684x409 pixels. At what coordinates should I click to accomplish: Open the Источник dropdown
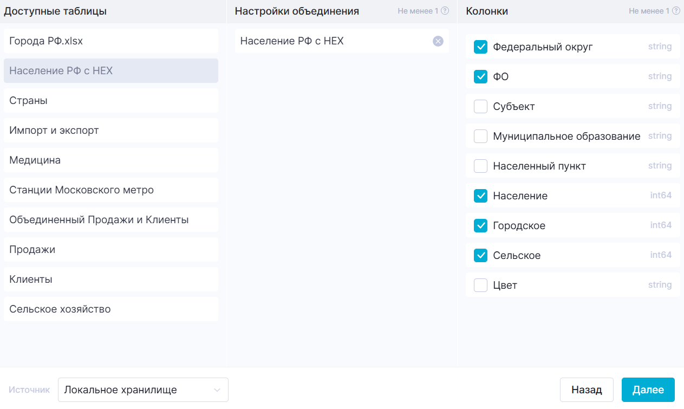point(142,390)
